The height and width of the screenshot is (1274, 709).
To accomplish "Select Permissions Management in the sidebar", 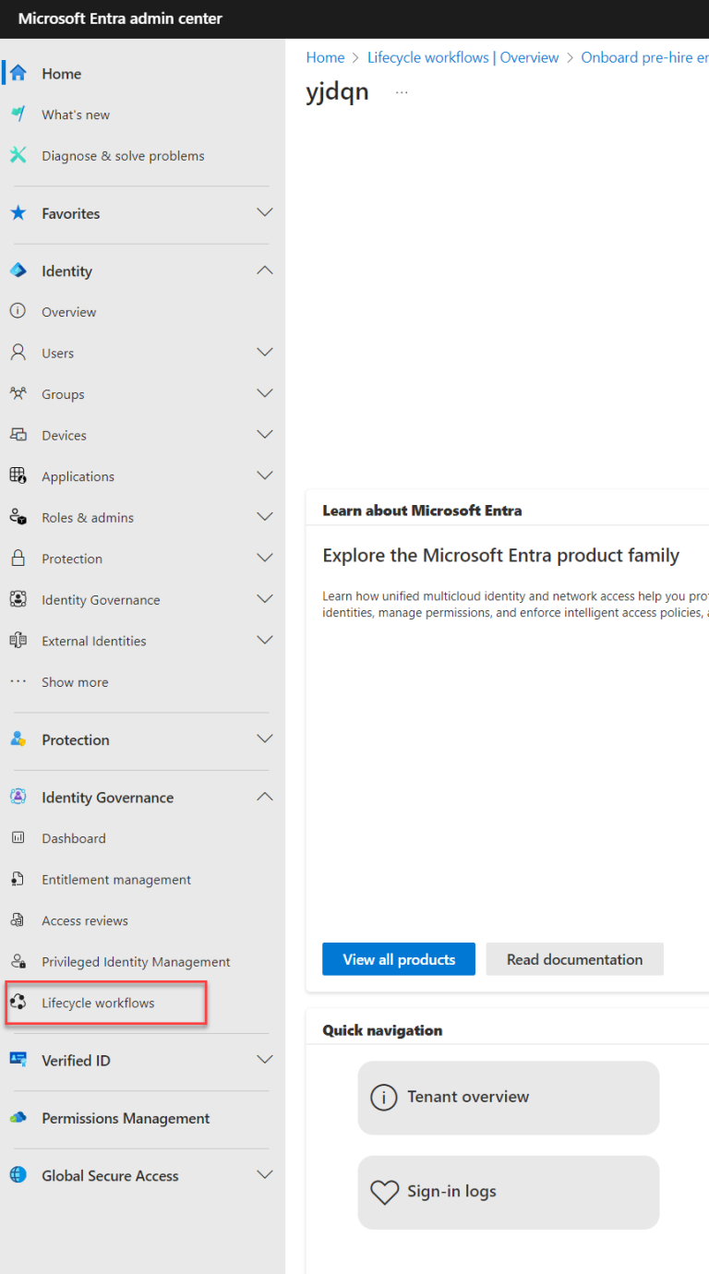I will [125, 1118].
